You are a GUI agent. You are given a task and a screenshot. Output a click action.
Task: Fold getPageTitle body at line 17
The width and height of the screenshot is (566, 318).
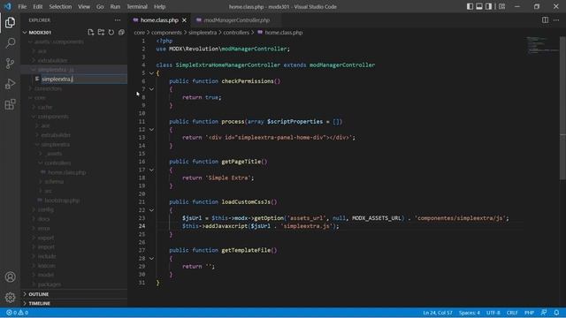tap(151, 170)
